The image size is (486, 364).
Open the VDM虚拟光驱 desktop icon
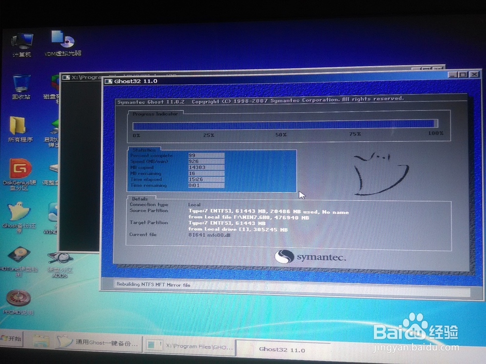[63, 43]
